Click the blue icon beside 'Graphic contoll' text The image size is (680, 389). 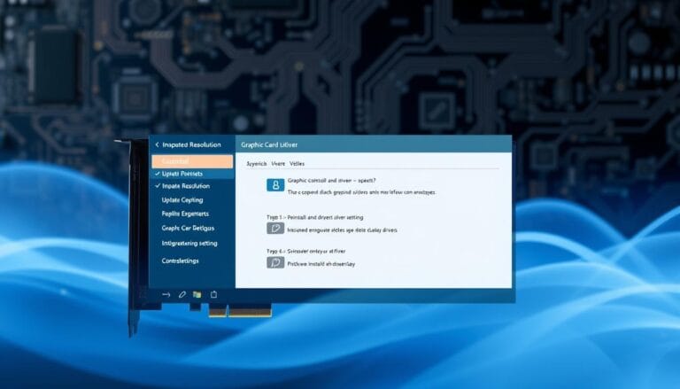click(x=275, y=184)
